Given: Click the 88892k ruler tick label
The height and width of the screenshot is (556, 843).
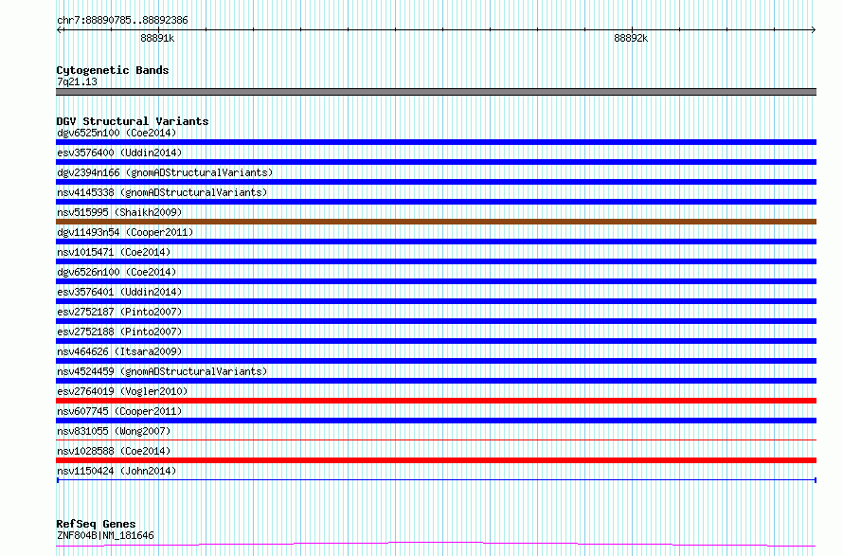Looking at the screenshot, I should (x=631, y=38).
